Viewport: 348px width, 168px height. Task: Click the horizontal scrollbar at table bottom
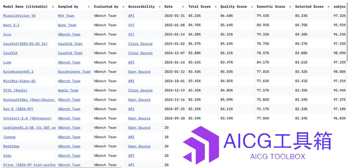coord(61,167)
